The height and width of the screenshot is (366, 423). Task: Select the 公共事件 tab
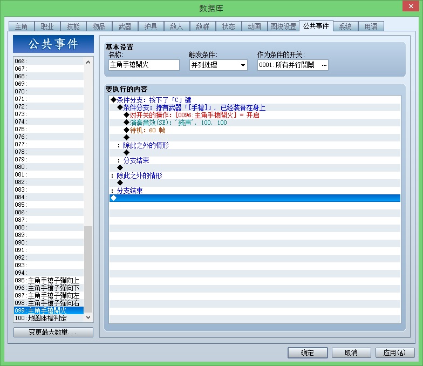(316, 26)
